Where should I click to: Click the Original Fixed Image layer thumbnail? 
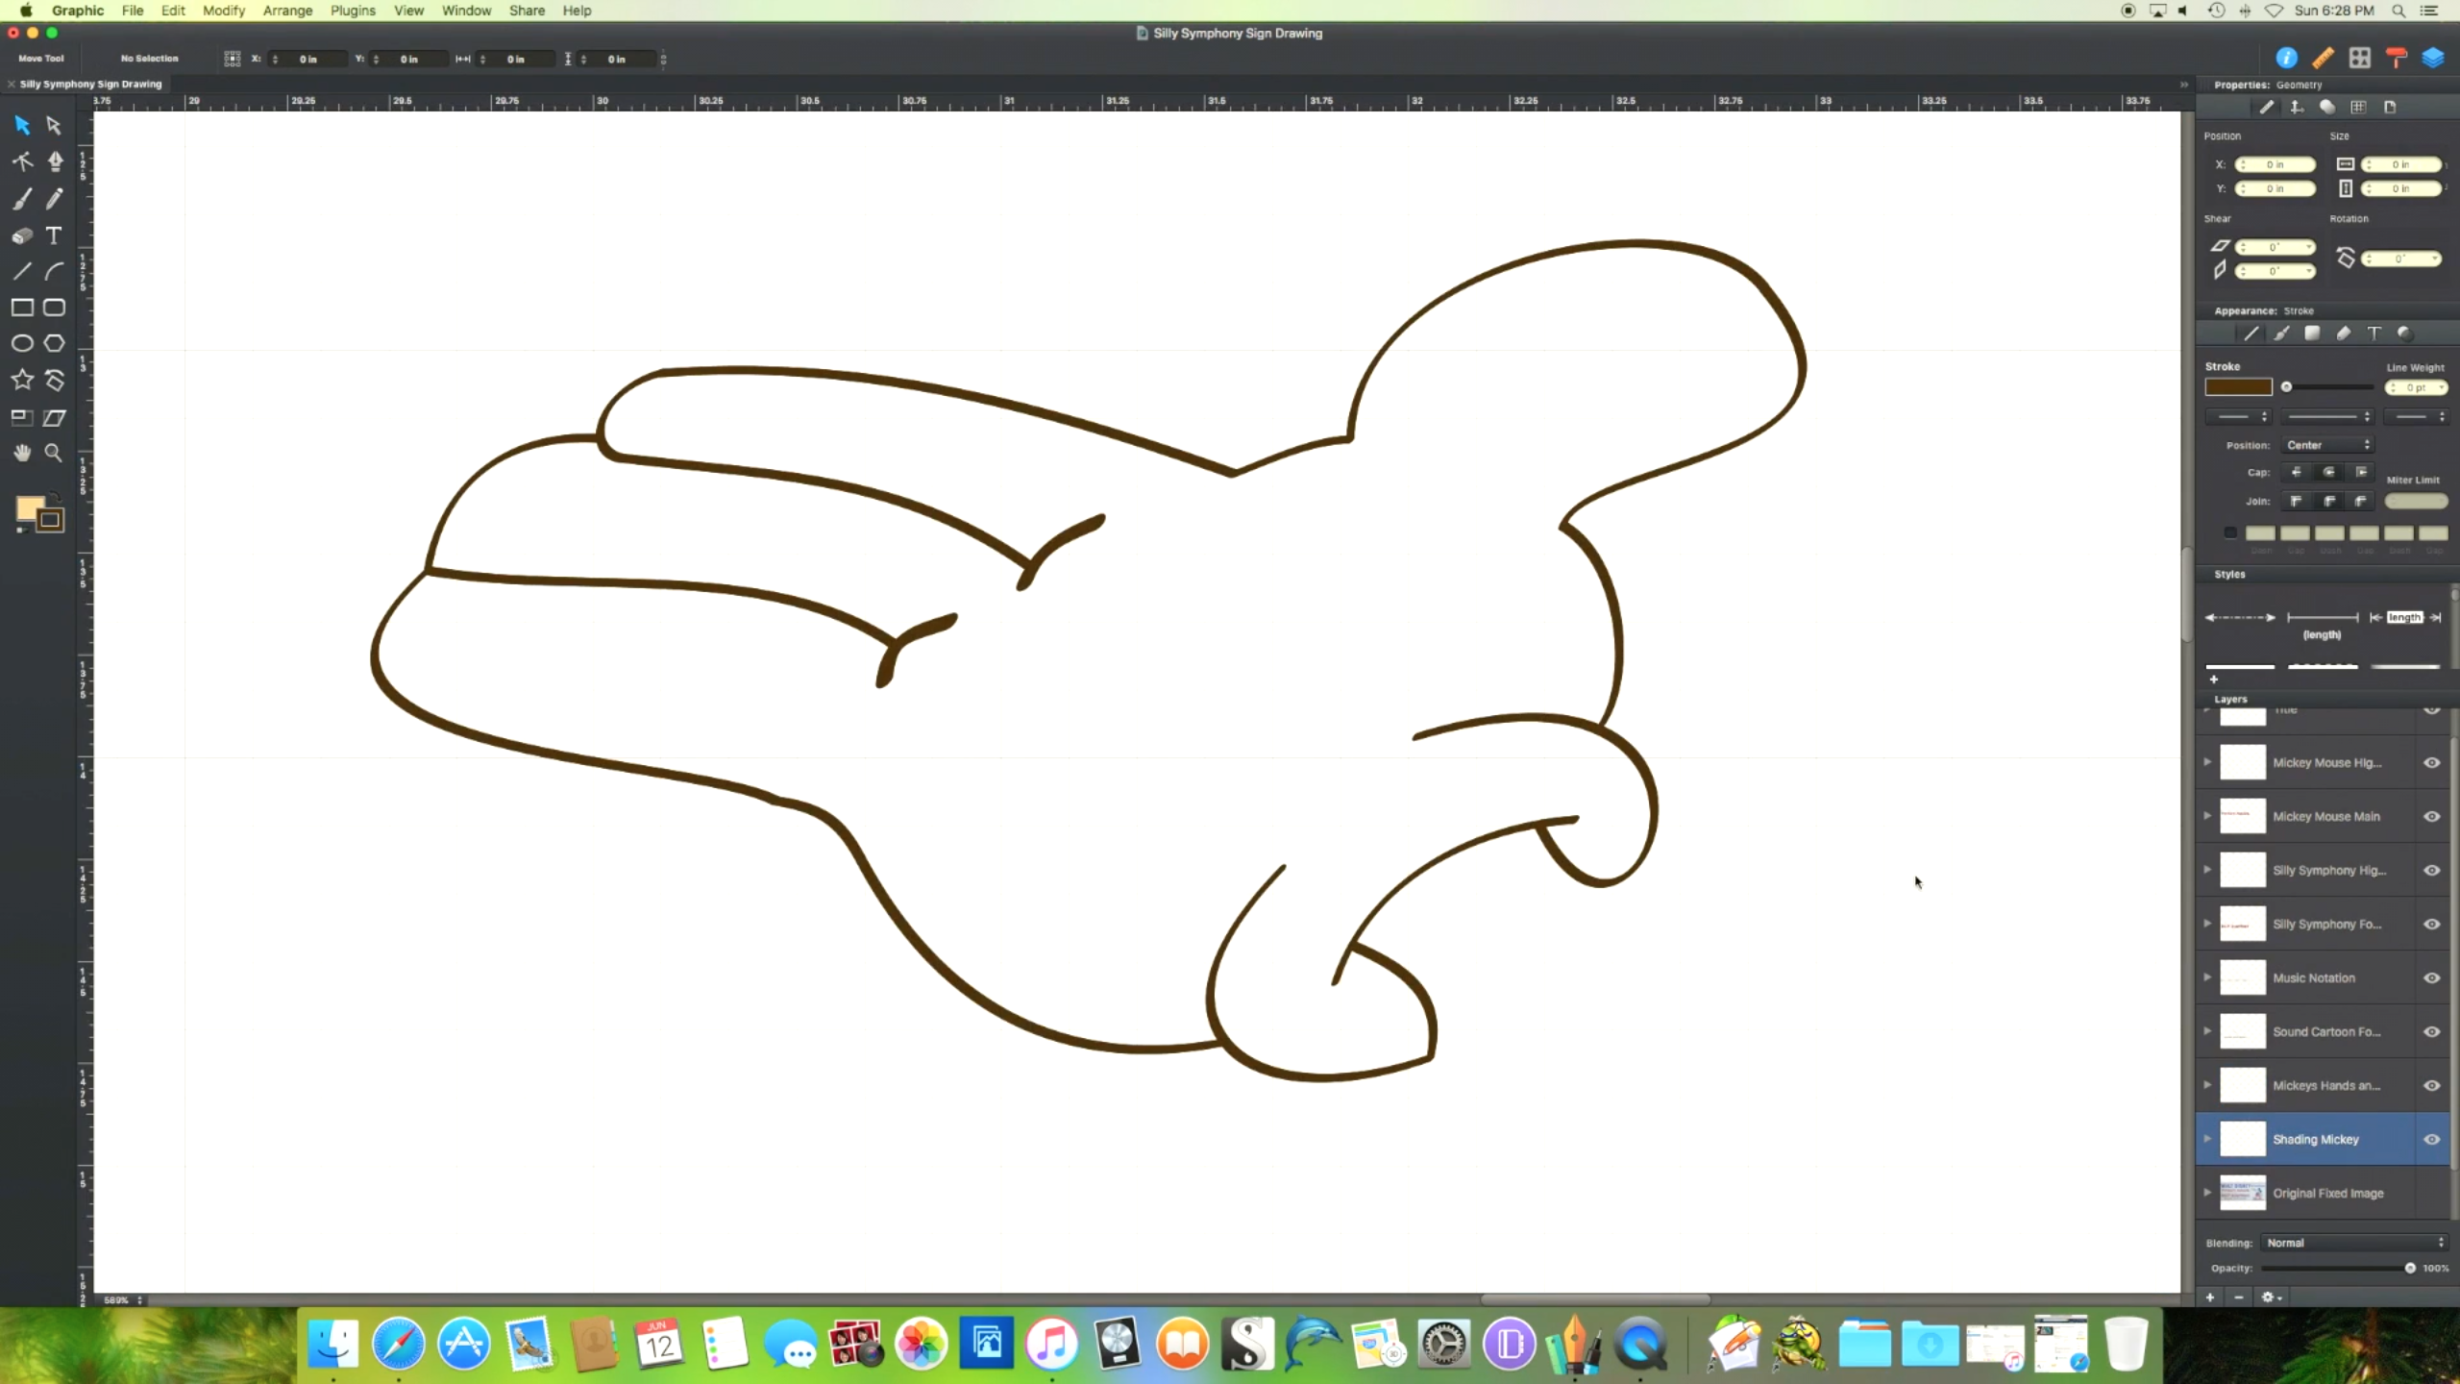(x=2243, y=1193)
